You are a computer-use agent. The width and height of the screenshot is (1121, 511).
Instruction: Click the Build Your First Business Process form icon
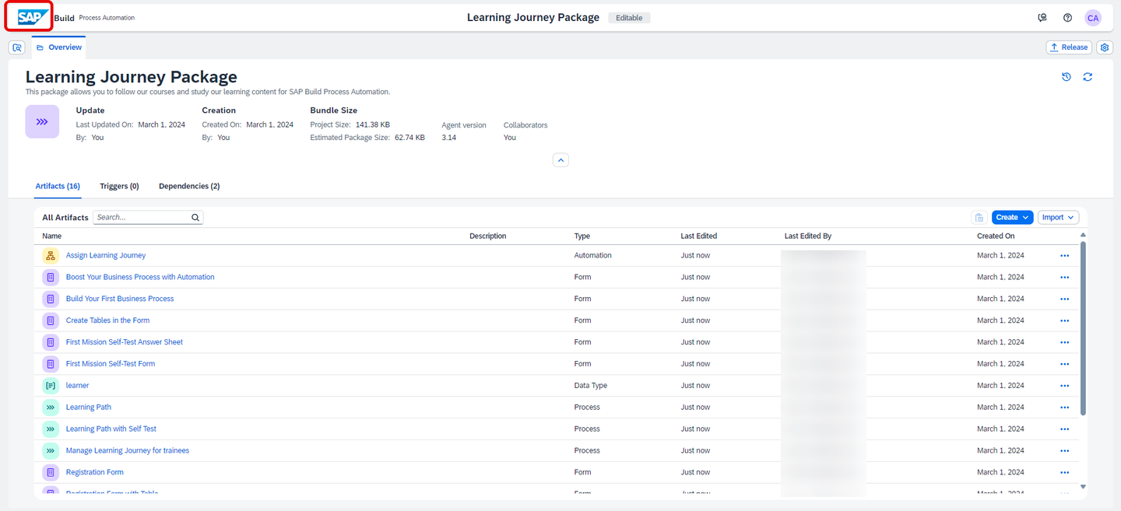(x=51, y=299)
